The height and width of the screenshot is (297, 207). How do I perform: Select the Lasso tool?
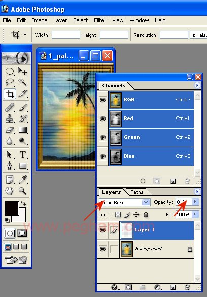point(10,82)
